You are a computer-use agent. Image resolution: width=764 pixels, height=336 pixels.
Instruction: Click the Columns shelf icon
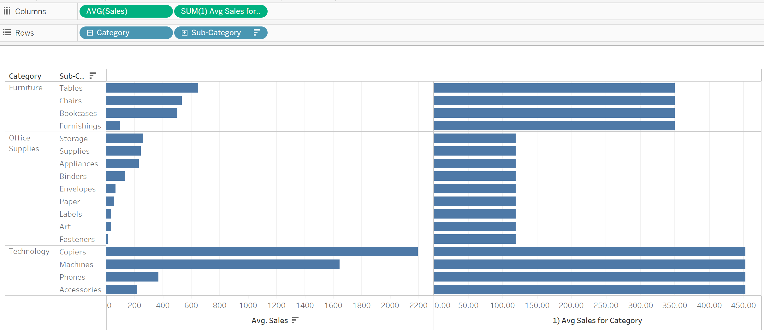click(x=7, y=11)
